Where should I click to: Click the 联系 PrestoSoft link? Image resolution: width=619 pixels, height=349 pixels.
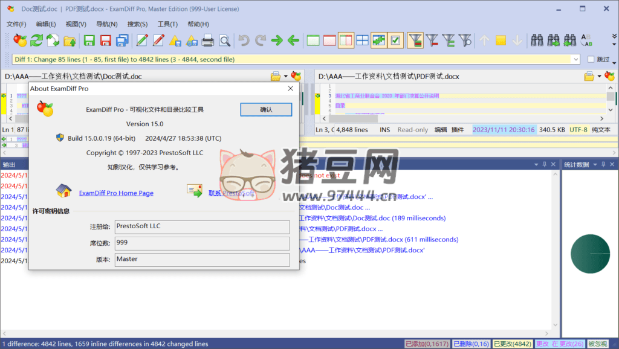(232, 193)
